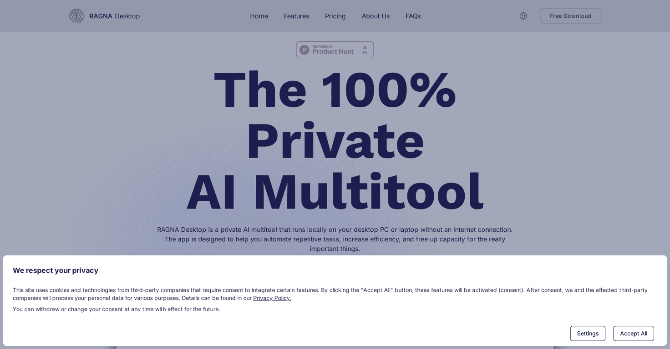Open cookie Settings in the consent banner

point(588,333)
